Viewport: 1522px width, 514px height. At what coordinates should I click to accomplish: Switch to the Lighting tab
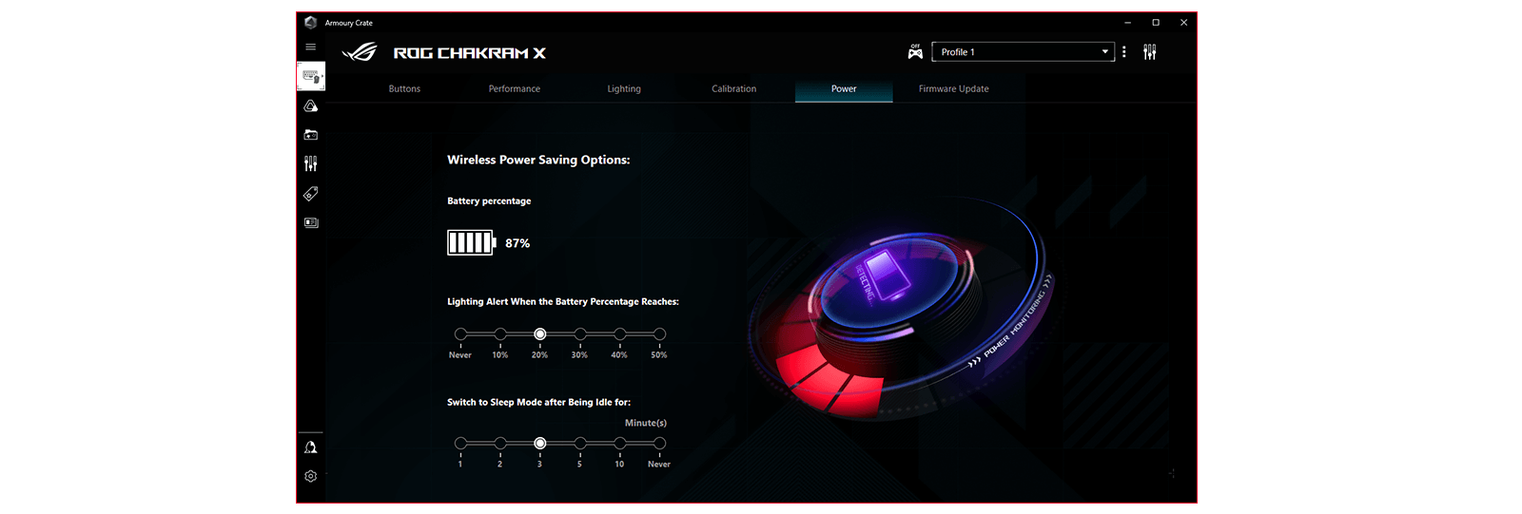click(x=624, y=89)
